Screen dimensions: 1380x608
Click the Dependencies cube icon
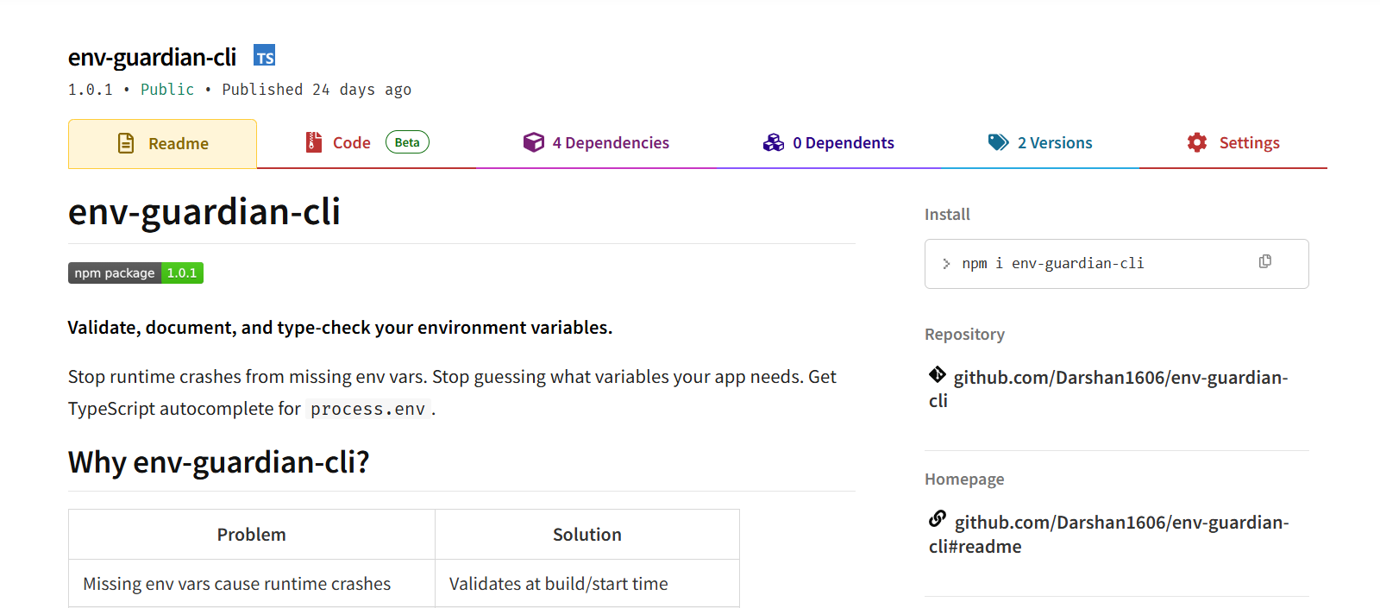click(534, 142)
